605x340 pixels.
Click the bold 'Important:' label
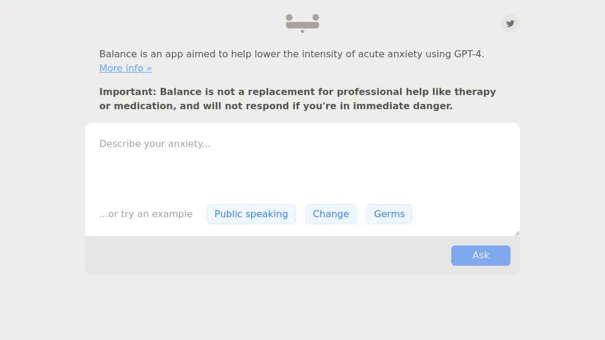pyautogui.click(x=128, y=92)
